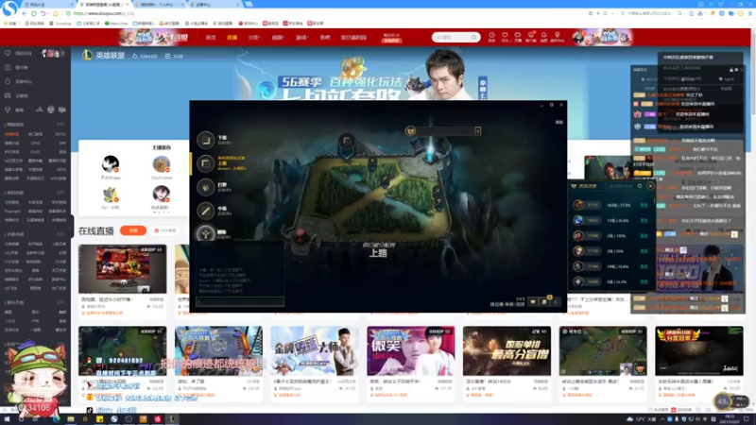Open the chat bubble button in client footer
Screen dimensions: 756x425
tap(533, 302)
